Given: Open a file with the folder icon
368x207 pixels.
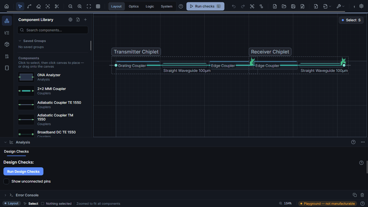Looking at the screenshot, I should click(284, 6).
